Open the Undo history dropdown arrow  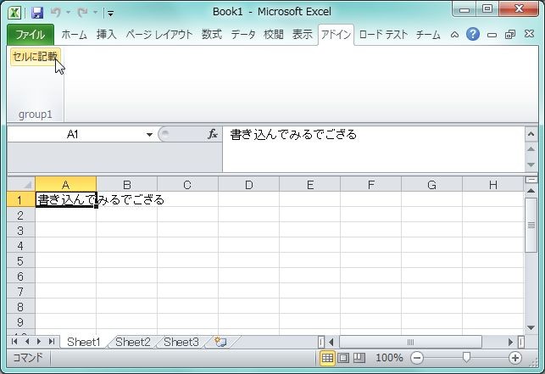pyautogui.click(x=68, y=13)
